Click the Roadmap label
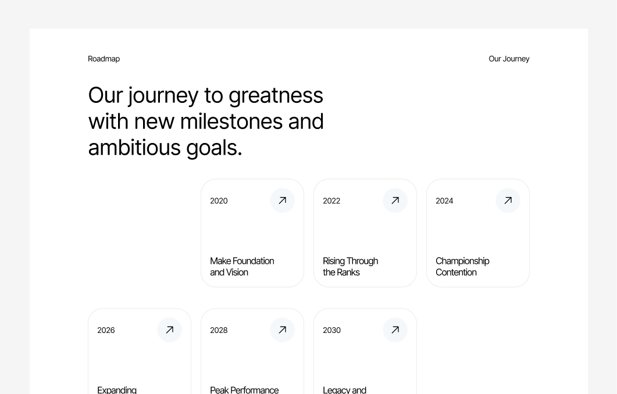The image size is (617, 394). [104, 59]
